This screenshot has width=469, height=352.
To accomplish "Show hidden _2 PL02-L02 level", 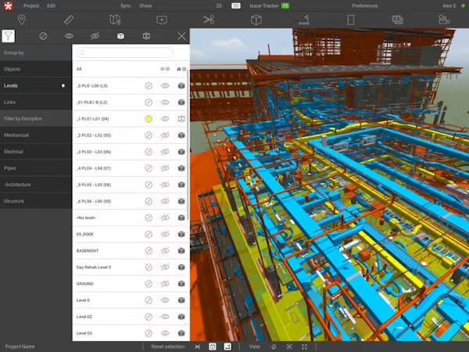I will coord(165,135).
